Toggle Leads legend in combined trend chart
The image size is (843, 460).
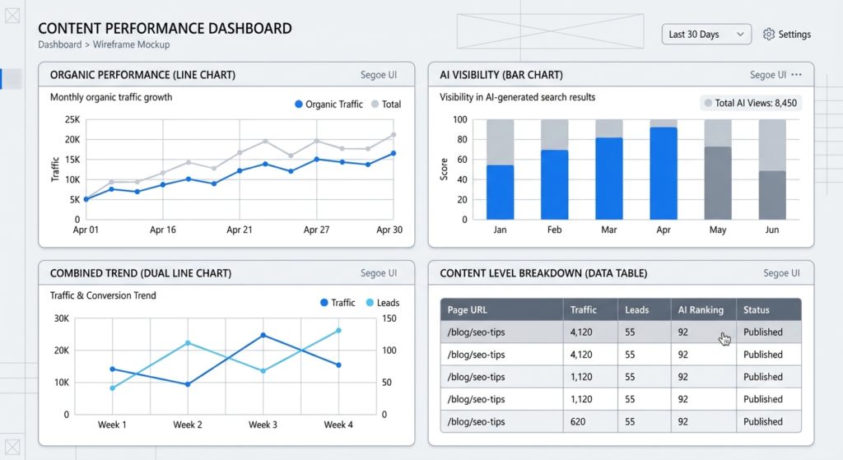pos(382,303)
